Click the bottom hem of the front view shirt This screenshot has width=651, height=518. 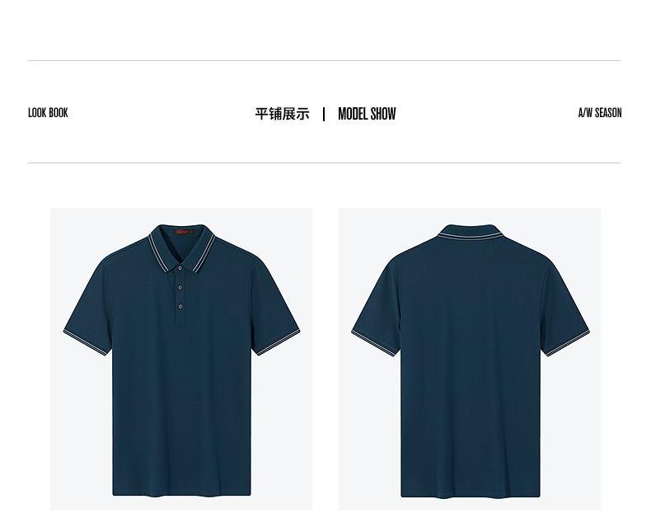[x=181, y=493]
